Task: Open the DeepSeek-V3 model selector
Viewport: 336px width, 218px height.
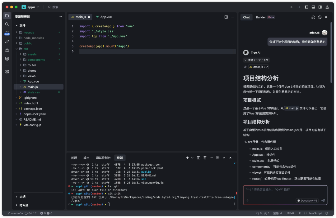Action: pos(307,201)
